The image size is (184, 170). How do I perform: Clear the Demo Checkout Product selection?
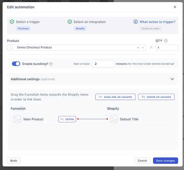tap(138, 48)
